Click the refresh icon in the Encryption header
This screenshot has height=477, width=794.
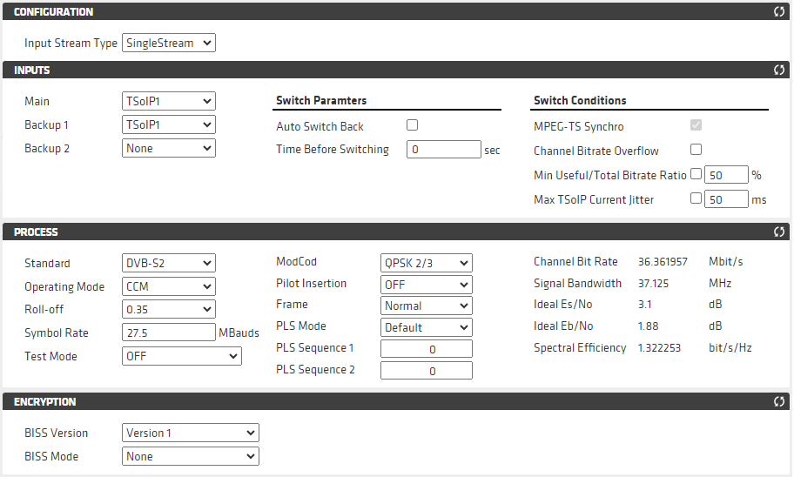coord(779,402)
